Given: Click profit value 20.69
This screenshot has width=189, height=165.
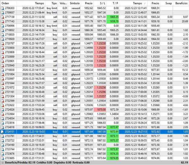Looking at the screenshot, I should pyautogui.click(x=185, y=21).
